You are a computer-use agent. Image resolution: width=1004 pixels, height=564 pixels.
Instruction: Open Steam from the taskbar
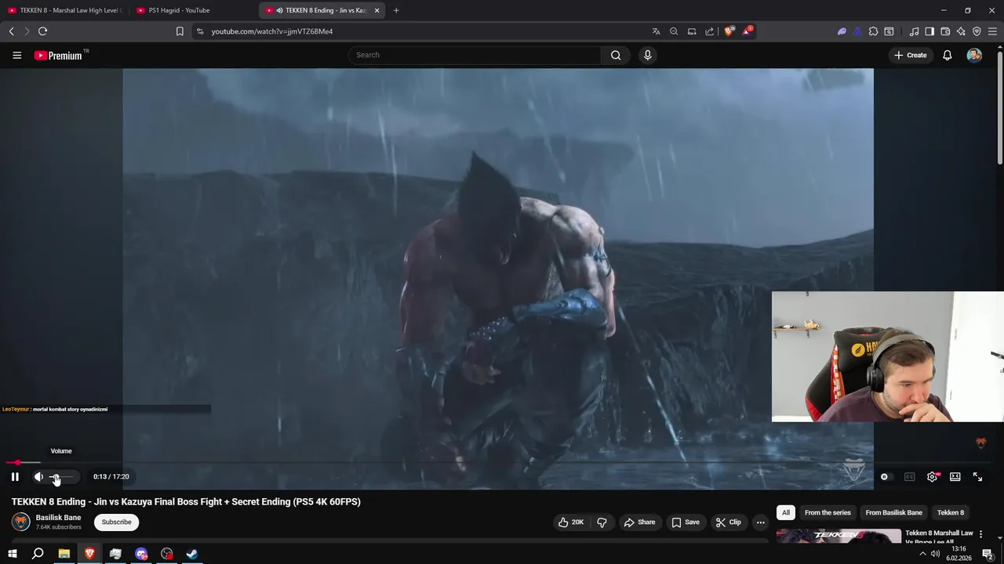tap(192, 554)
